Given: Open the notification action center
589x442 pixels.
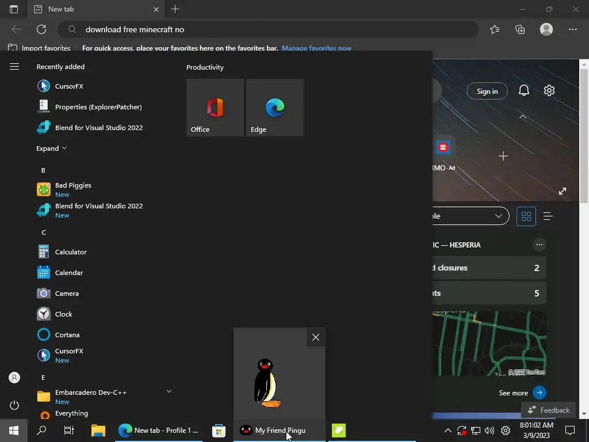Looking at the screenshot, I should pyautogui.click(x=570, y=430).
